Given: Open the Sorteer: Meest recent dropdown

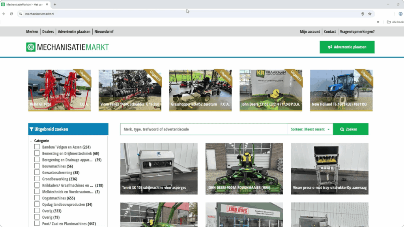Looking at the screenshot, I should (x=310, y=129).
